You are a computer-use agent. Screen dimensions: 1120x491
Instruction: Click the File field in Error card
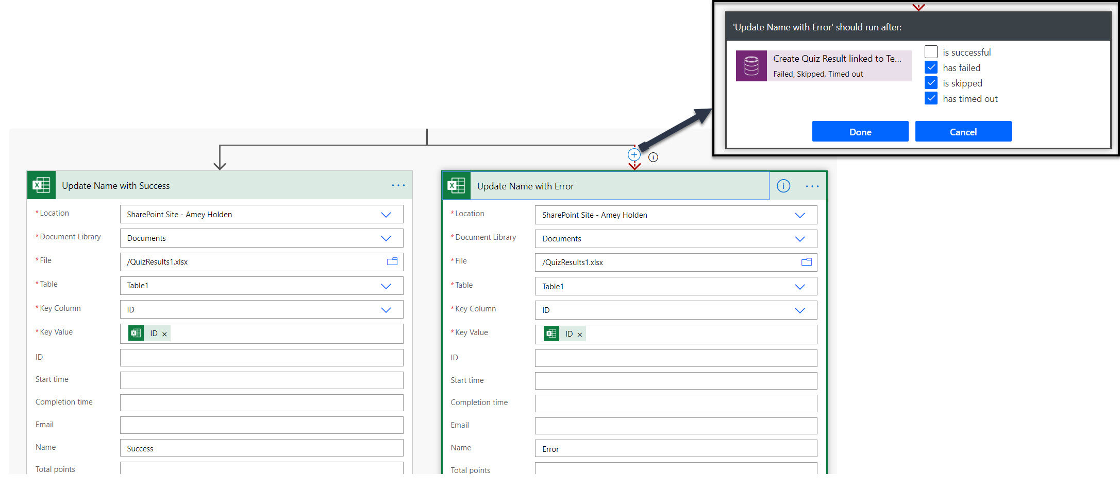676,262
